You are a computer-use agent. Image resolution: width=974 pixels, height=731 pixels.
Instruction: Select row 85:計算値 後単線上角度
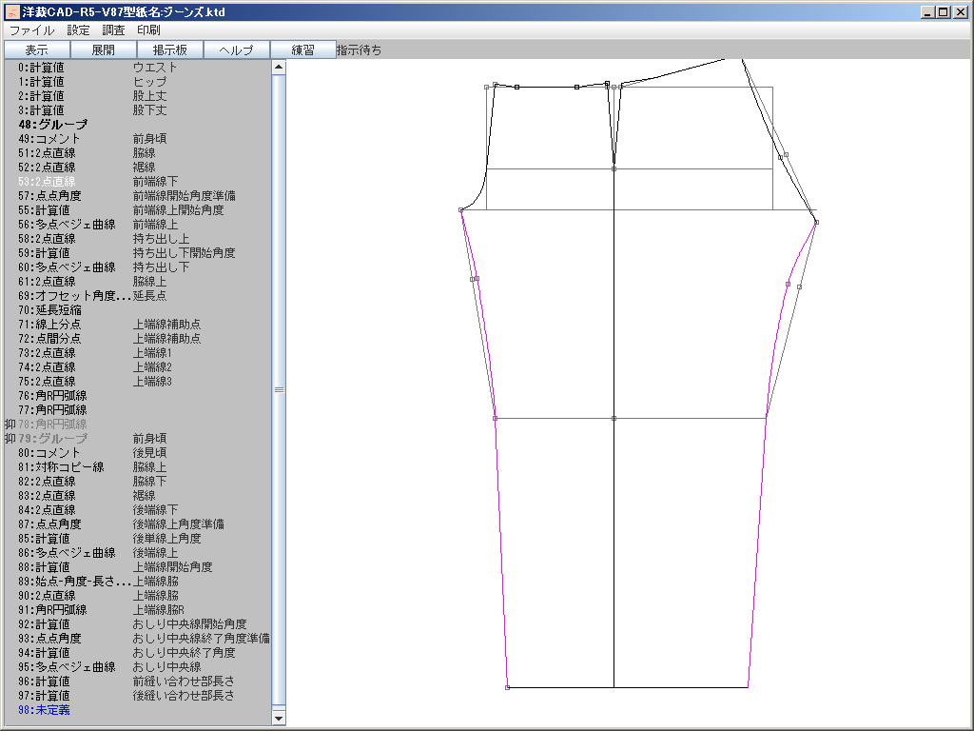pyautogui.click(x=138, y=539)
